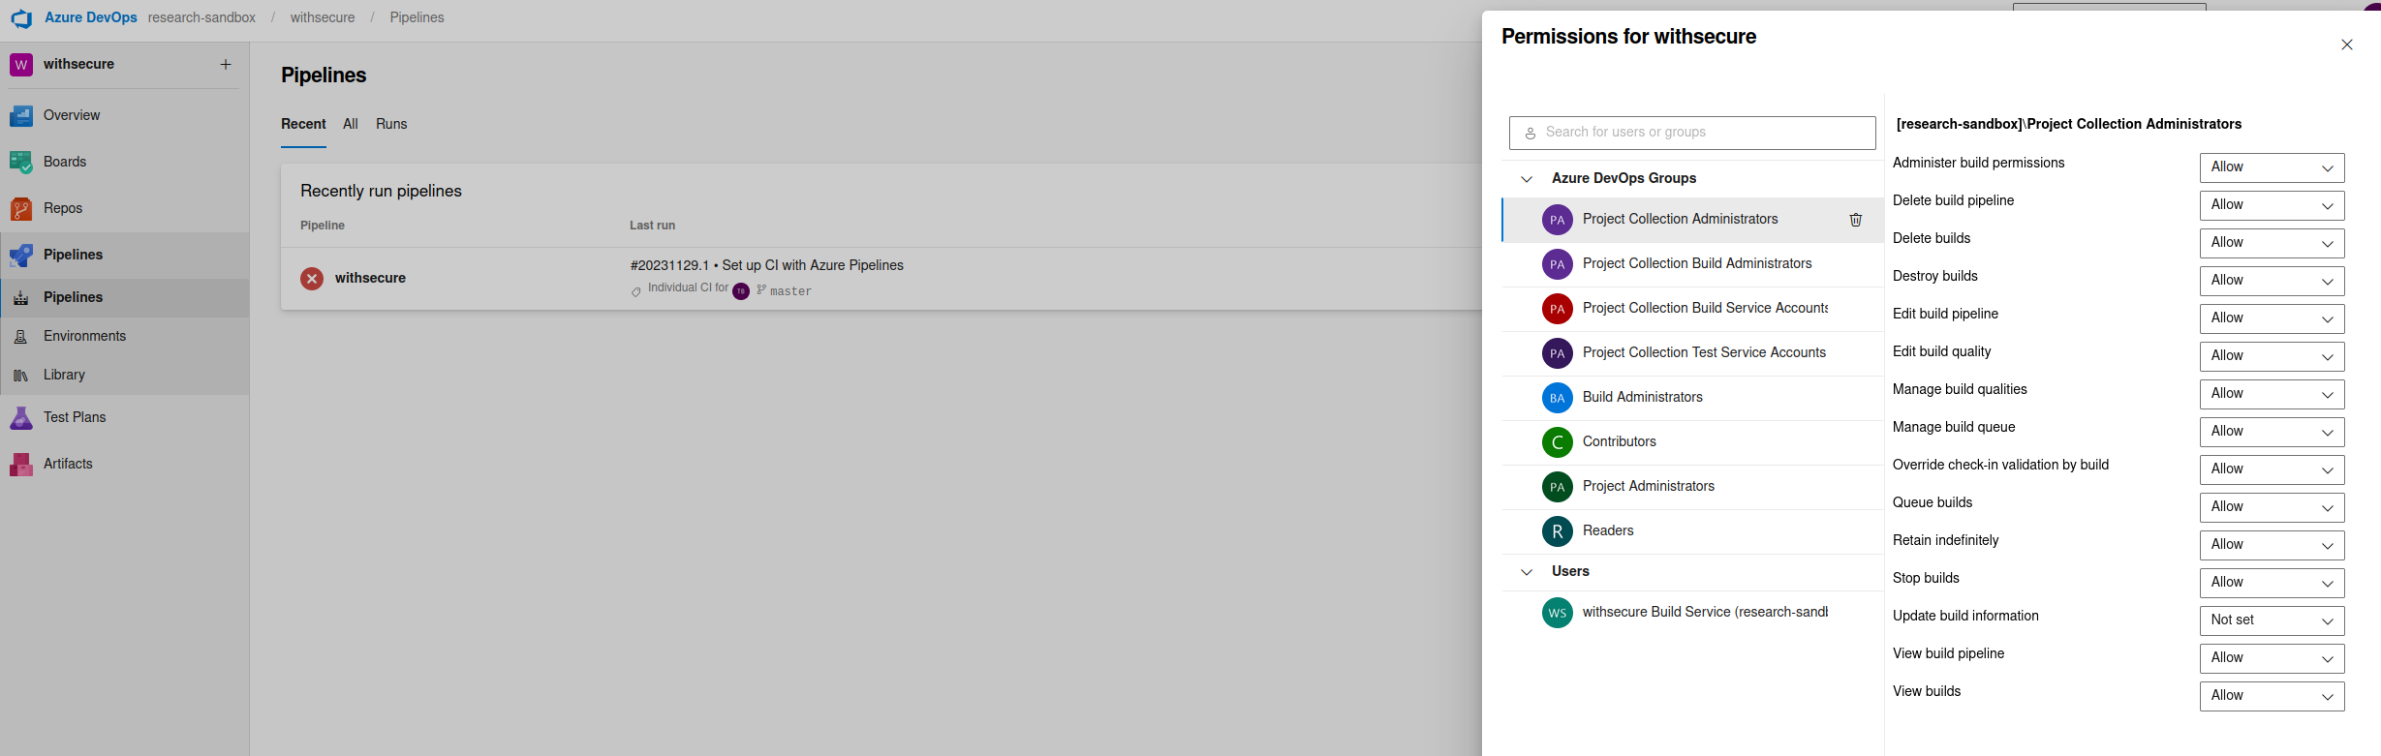Switch to the Recent pipelines tab
Viewport: 2381px width, 756px height.
point(303,124)
